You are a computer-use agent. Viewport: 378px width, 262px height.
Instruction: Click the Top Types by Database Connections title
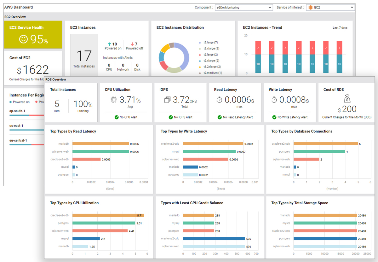coord(302,131)
